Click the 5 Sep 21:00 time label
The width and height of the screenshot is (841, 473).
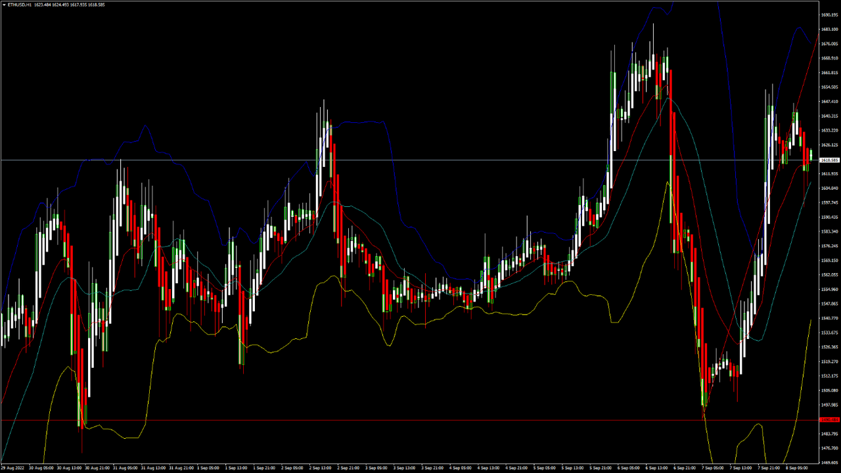click(602, 468)
